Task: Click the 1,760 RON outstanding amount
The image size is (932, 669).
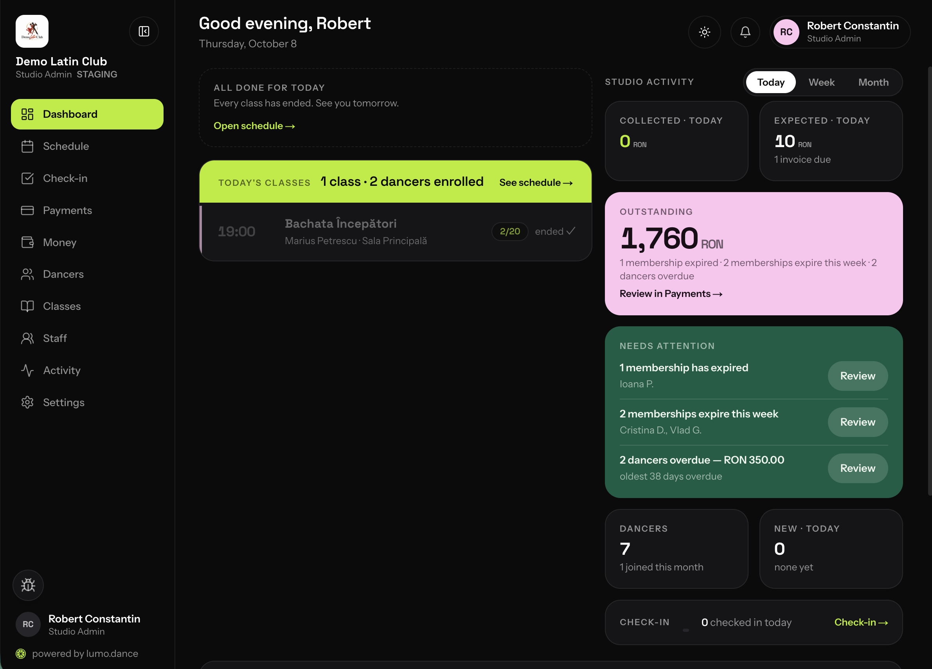Action: pyautogui.click(x=671, y=239)
